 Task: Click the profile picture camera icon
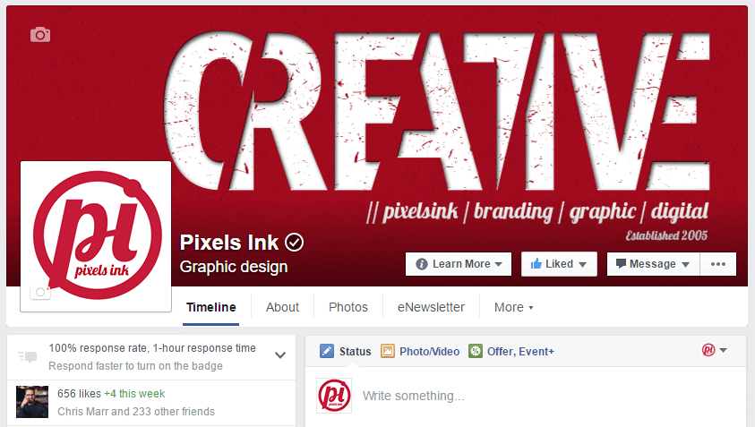pyautogui.click(x=40, y=292)
